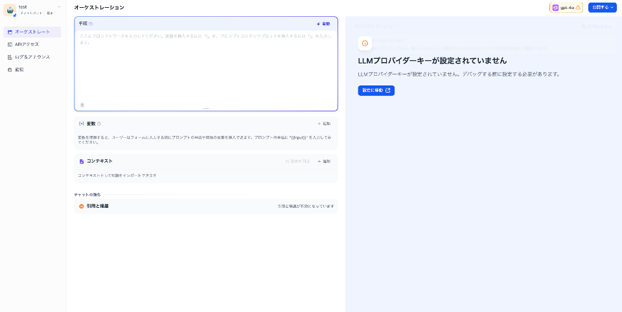Open the オーケストレート sidebar item
The image size is (622, 312).
coord(32,32)
